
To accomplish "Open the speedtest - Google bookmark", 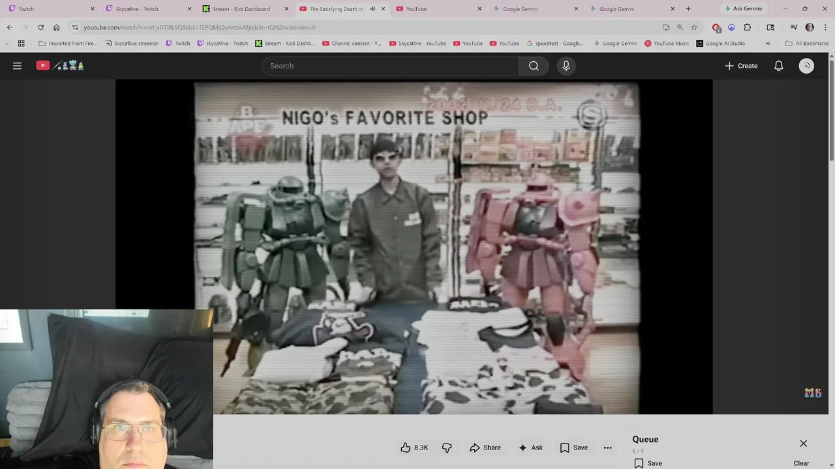I will 555,44.
